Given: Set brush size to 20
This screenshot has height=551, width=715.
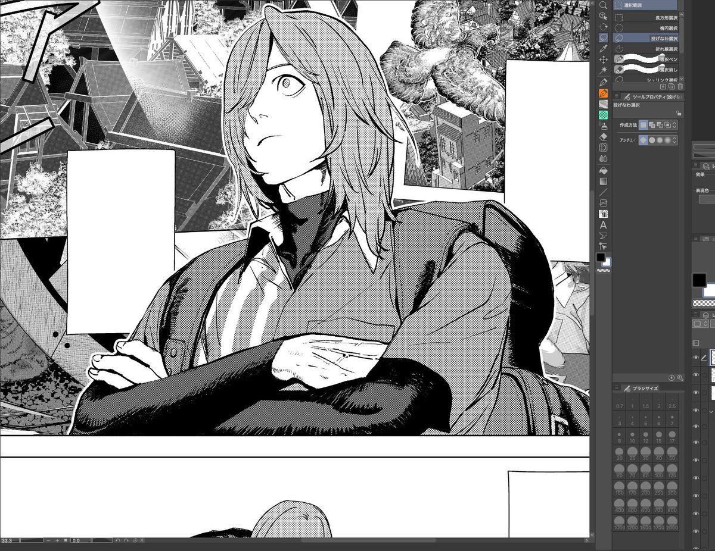Looking at the screenshot, I should (619, 453).
